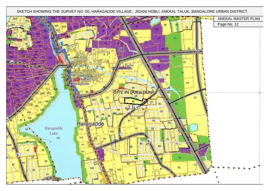The image size is (270, 191).
Task: Select the "Poultry Farm" label
Action: [x=129, y=67]
